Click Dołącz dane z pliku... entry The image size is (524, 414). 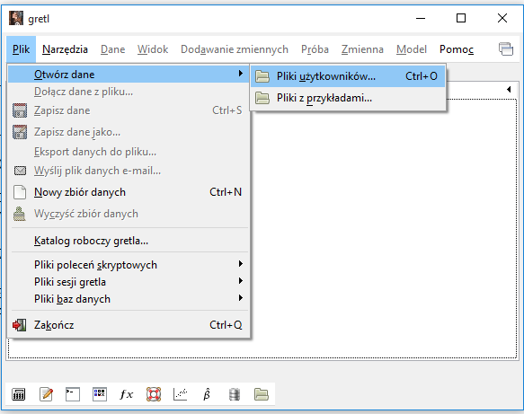tap(129, 92)
